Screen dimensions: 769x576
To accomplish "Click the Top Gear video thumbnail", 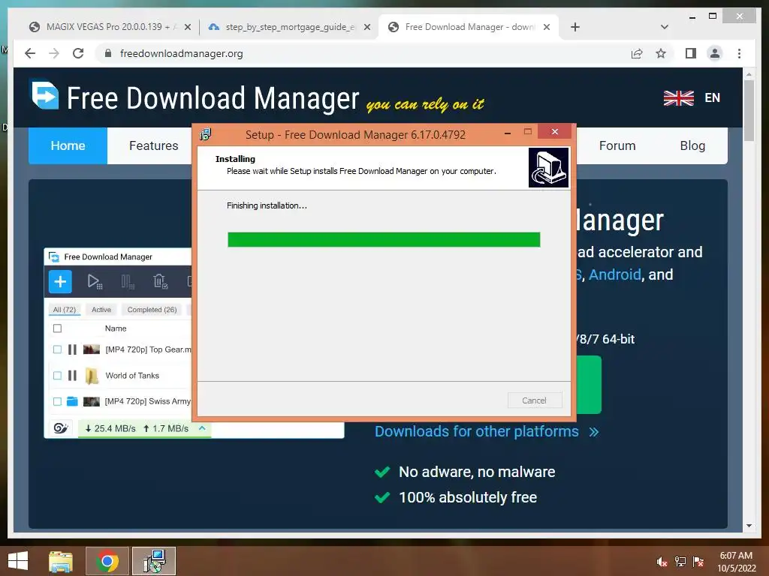I will tap(92, 349).
